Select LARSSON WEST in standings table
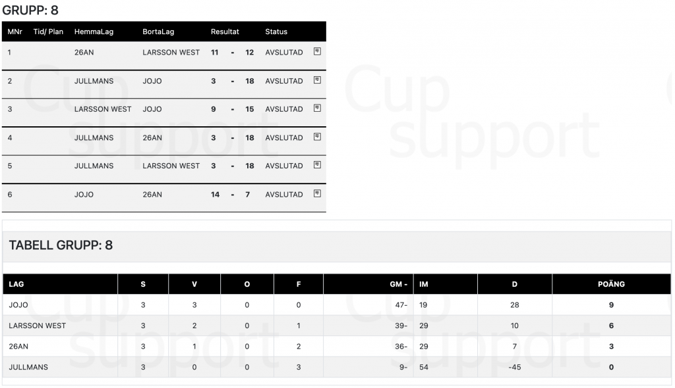This screenshot has width=675, height=388. tap(38, 326)
